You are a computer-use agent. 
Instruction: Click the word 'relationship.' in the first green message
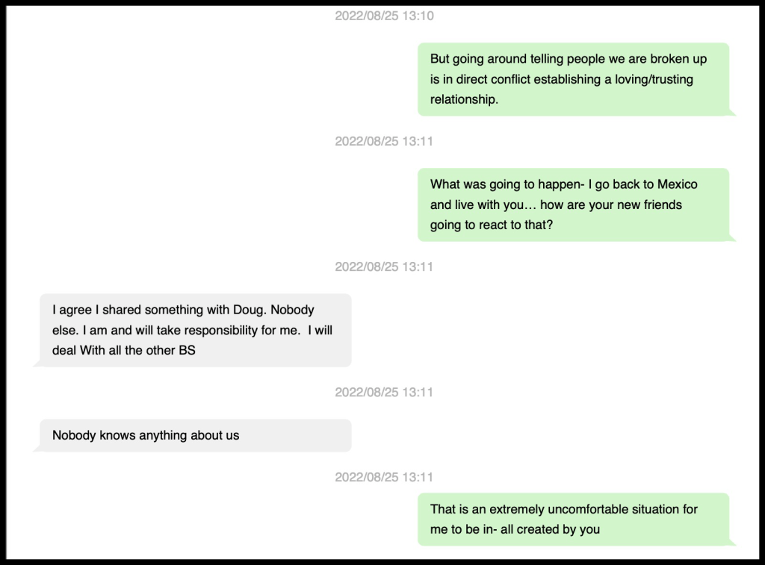tap(464, 99)
